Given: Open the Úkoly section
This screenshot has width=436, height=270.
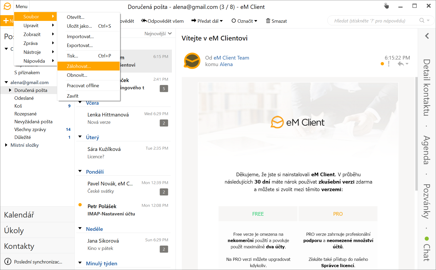Looking at the screenshot, I should [37, 230].
